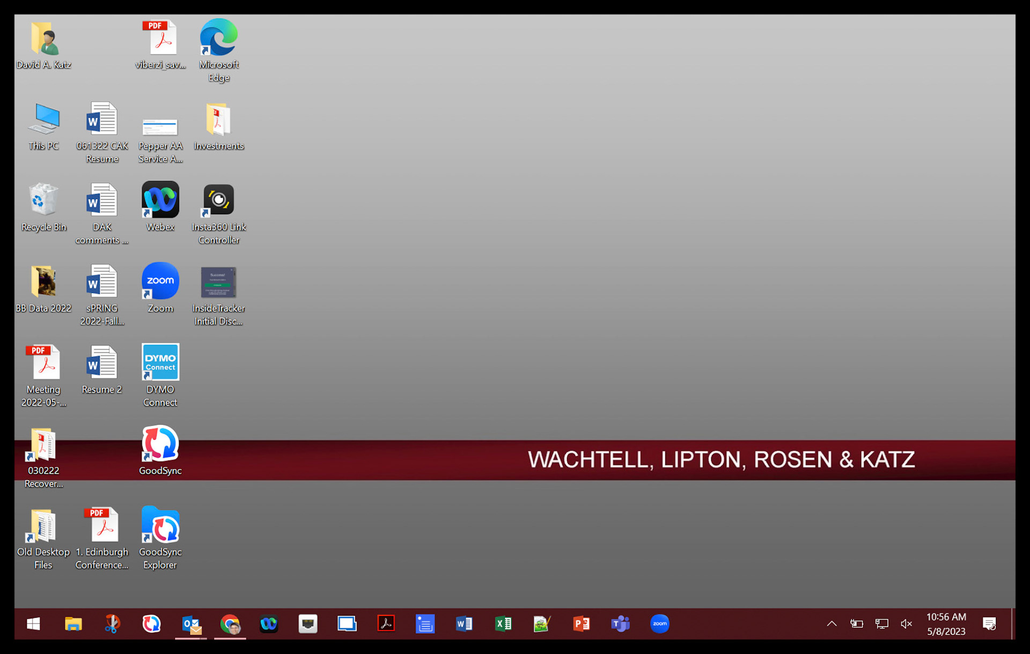Open the Action Center notifications
The image size is (1030, 654).
click(989, 624)
